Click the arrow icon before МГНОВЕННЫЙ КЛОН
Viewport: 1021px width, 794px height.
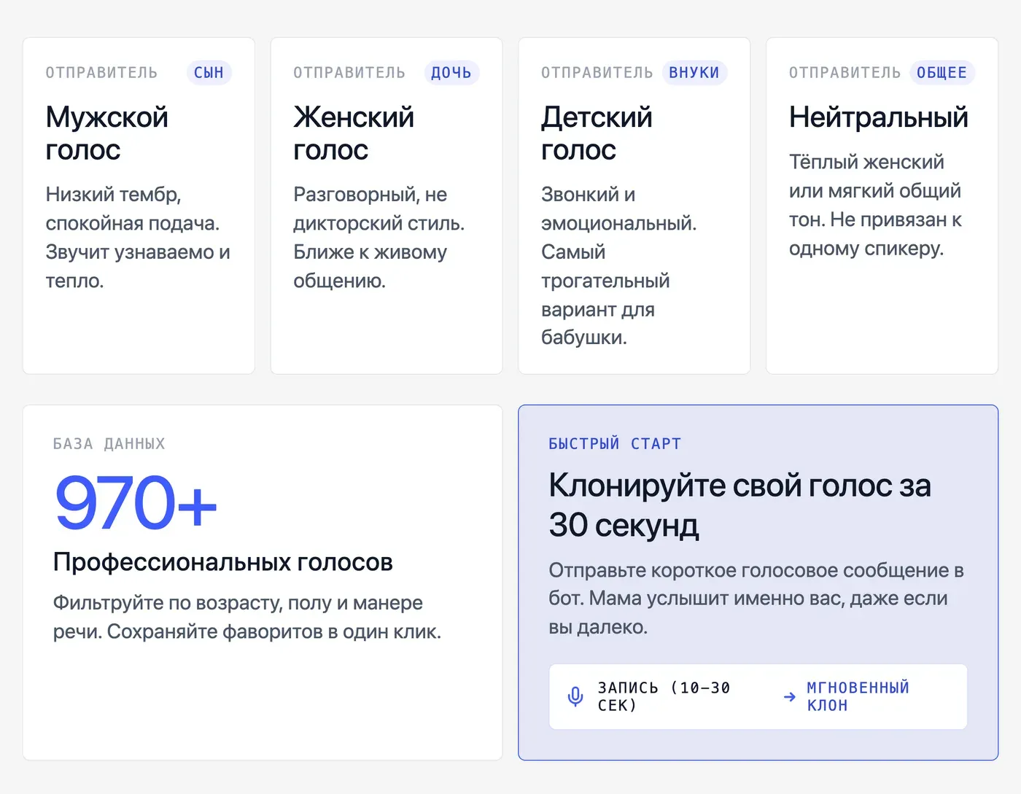click(x=789, y=697)
